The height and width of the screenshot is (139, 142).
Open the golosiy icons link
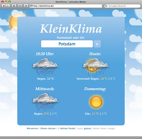coord(87,128)
